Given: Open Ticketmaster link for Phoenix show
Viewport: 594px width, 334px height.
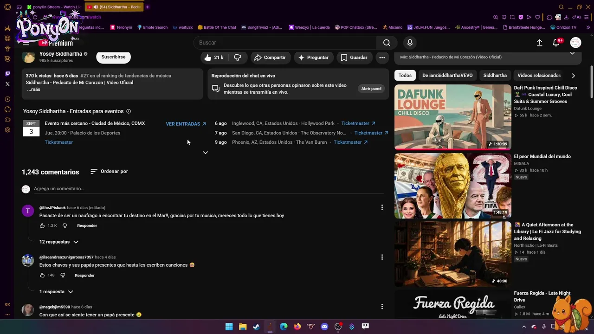Looking at the screenshot, I should tap(351, 142).
